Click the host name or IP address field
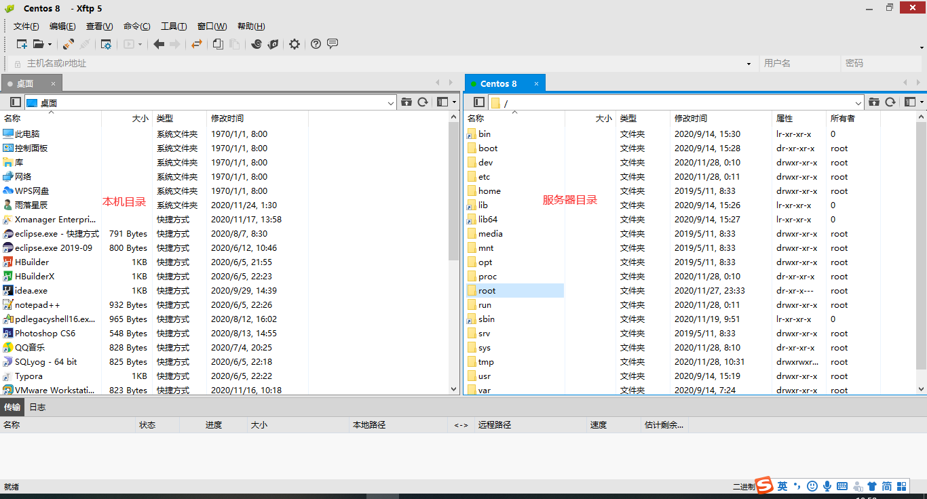Viewport: 927px width, 499px height. [x=383, y=64]
